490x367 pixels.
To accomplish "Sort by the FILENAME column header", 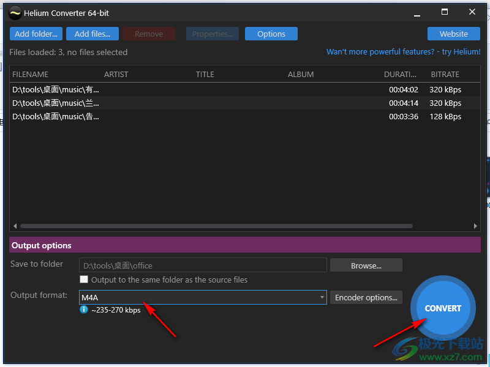I will 30,74.
